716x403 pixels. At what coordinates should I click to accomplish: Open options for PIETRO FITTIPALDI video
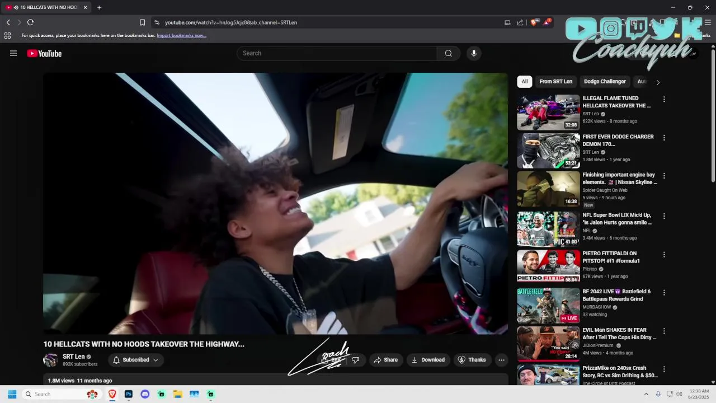tap(664, 254)
